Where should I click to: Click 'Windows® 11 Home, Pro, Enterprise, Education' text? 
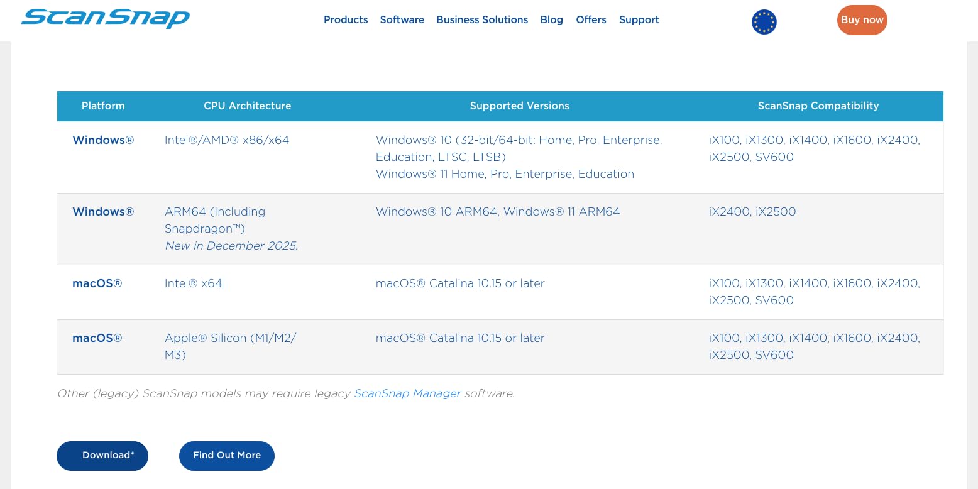pos(505,174)
